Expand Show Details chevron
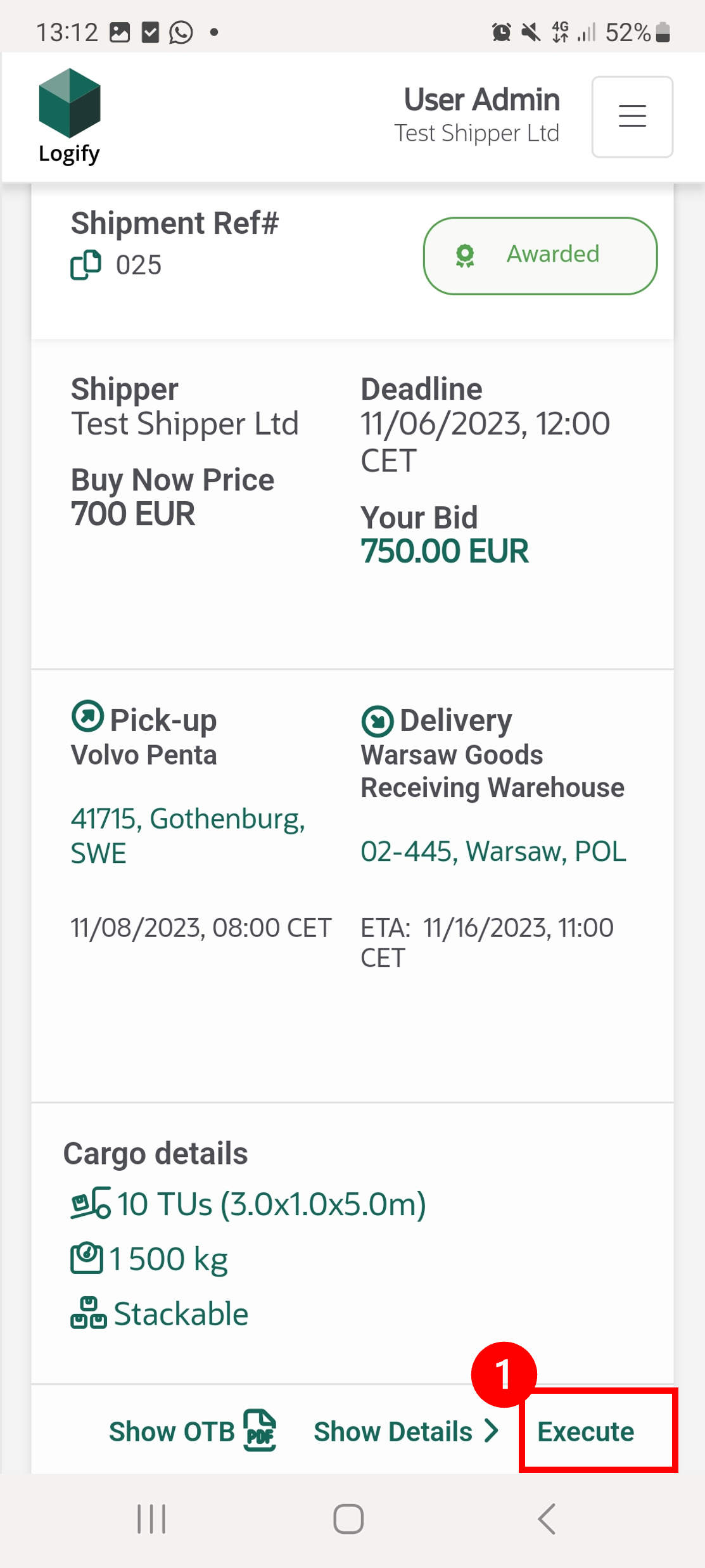Screen dimensions: 705x1568 (x=492, y=1431)
